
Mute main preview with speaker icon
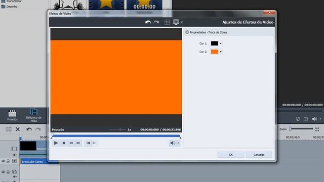point(314,119)
